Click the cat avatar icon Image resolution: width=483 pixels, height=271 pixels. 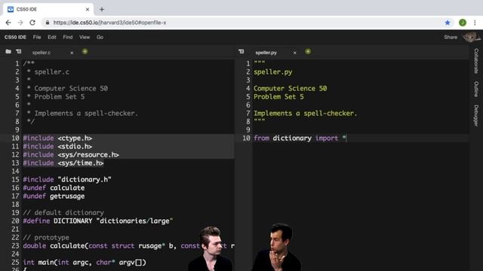tap(471, 37)
